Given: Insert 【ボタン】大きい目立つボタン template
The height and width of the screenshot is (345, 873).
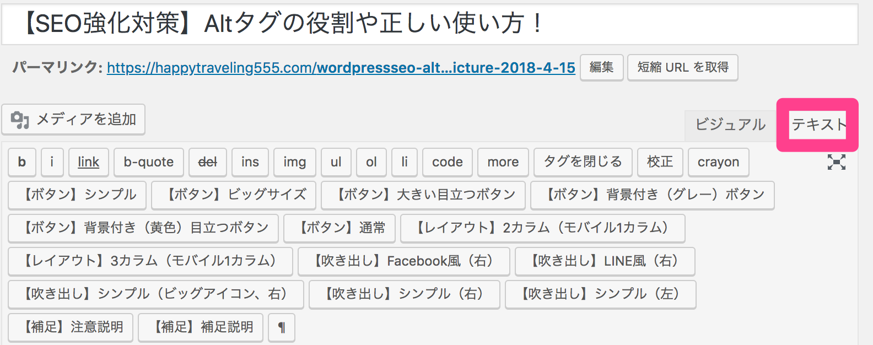Looking at the screenshot, I should (423, 195).
